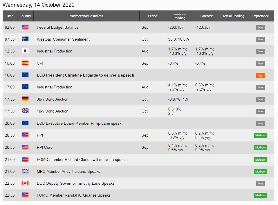Click the Medium badge on PPI row

tap(260, 135)
